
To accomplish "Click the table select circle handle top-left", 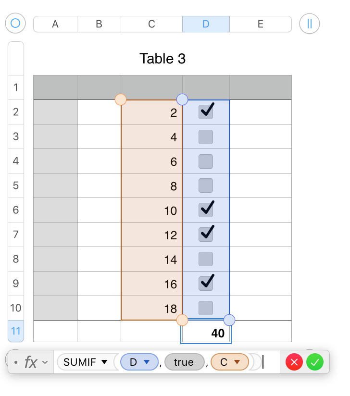I will 15,23.
